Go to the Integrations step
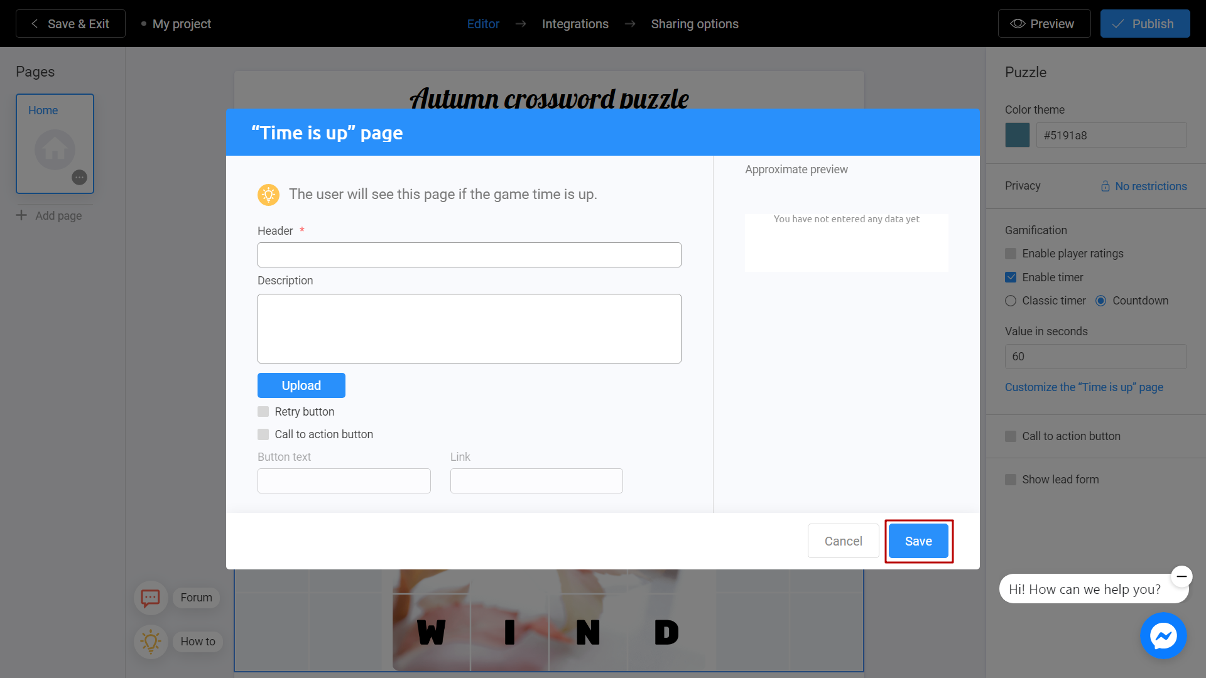The image size is (1206, 678). coord(575,24)
